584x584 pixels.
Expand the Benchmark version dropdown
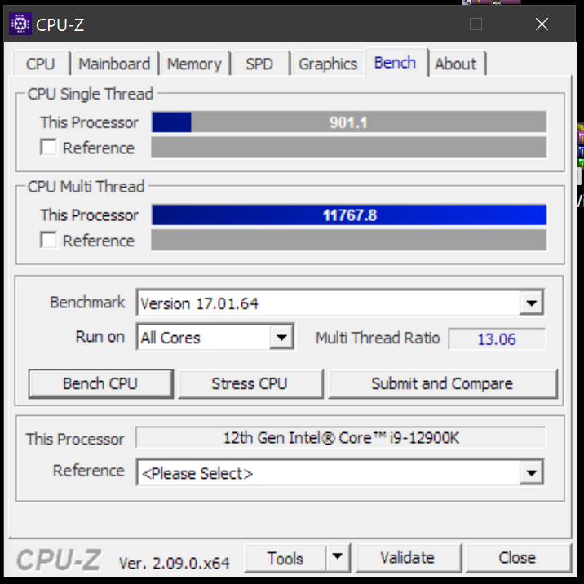[x=532, y=303]
